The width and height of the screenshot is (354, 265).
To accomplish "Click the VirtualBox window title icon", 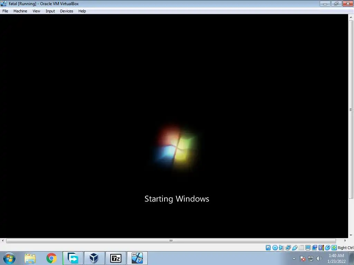I will click(x=3, y=3).
